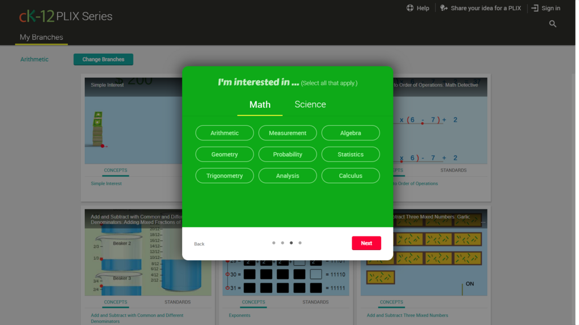
Task: Open Help from the top bar
Action: click(x=417, y=8)
